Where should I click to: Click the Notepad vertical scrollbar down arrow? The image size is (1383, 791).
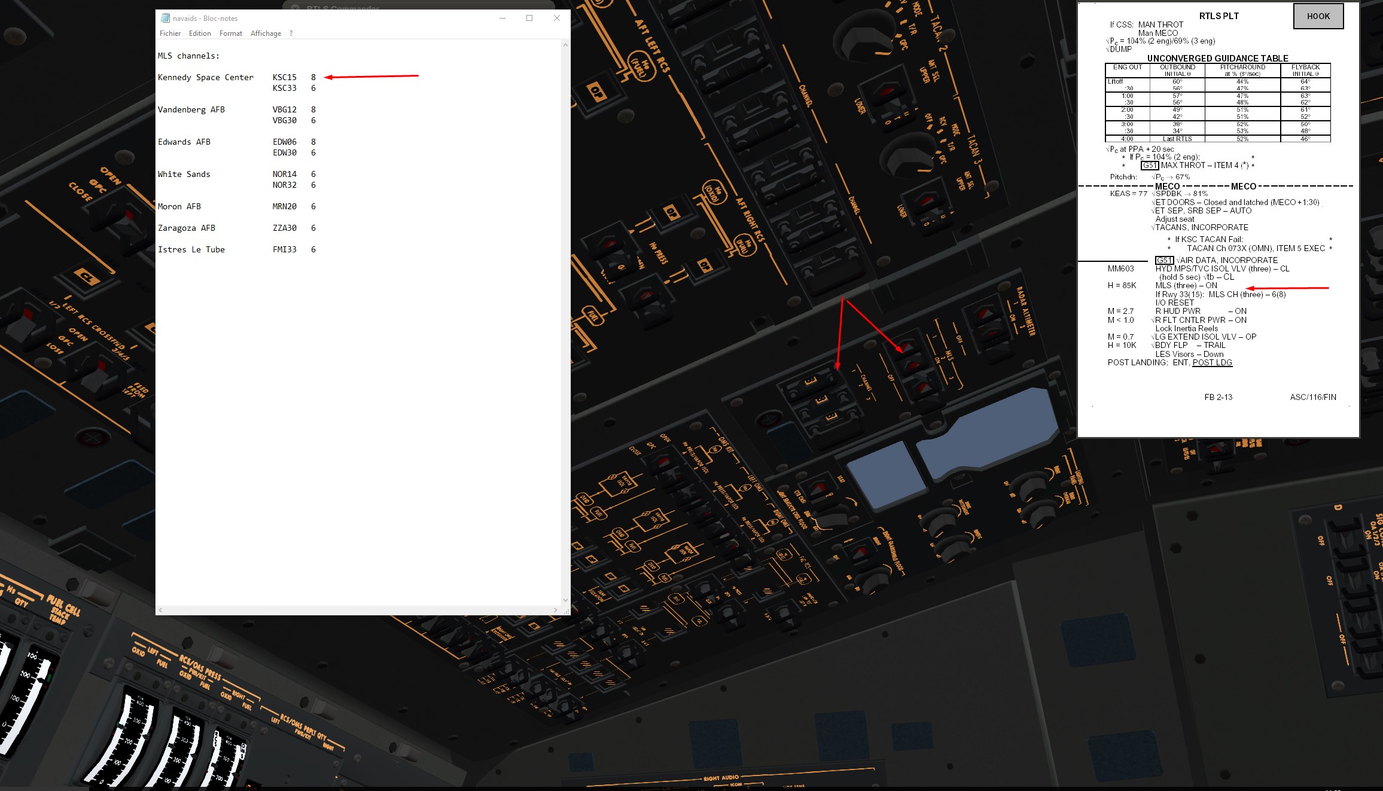pyautogui.click(x=565, y=600)
